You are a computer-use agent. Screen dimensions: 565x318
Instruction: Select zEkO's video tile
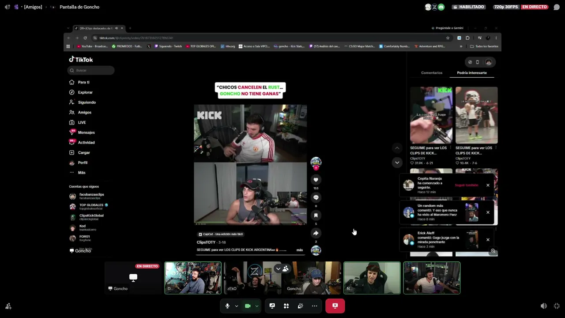(x=252, y=278)
